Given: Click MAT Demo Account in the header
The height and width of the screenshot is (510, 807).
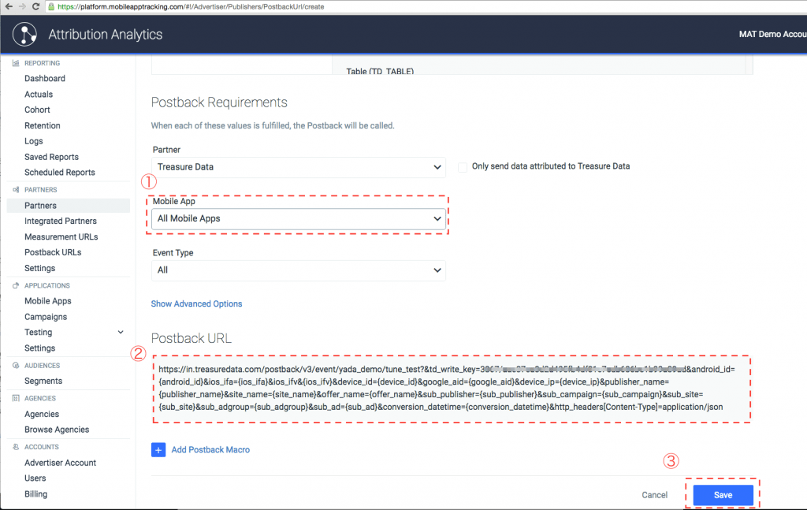Looking at the screenshot, I should tap(773, 34).
